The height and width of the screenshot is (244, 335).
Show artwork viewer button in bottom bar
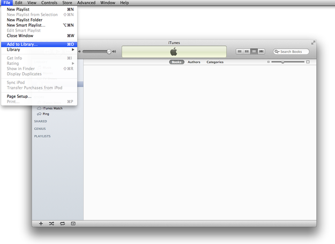click(73, 224)
